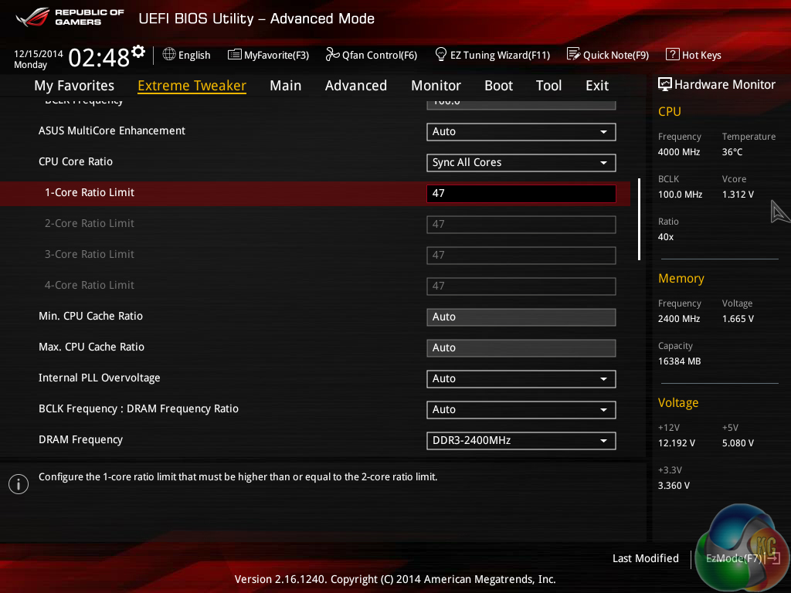Click the 4-Core Ratio Limit field
The image size is (791, 593).
(521, 286)
